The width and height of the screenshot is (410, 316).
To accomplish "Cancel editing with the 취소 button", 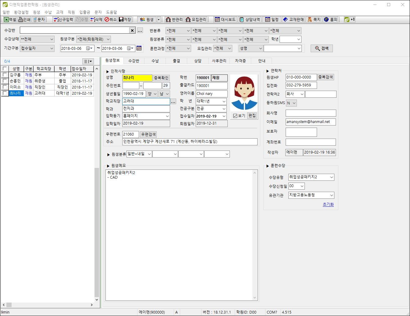I will [x=111, y=20].
